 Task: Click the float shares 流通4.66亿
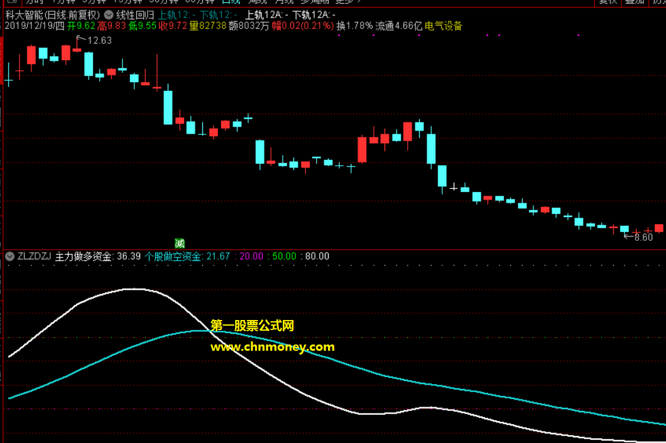click(x=398, y=26)
